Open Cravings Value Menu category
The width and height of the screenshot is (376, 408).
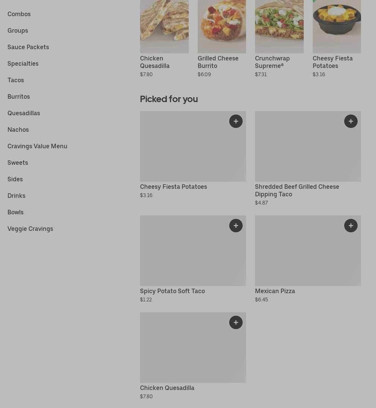click(x=37, y=146)
